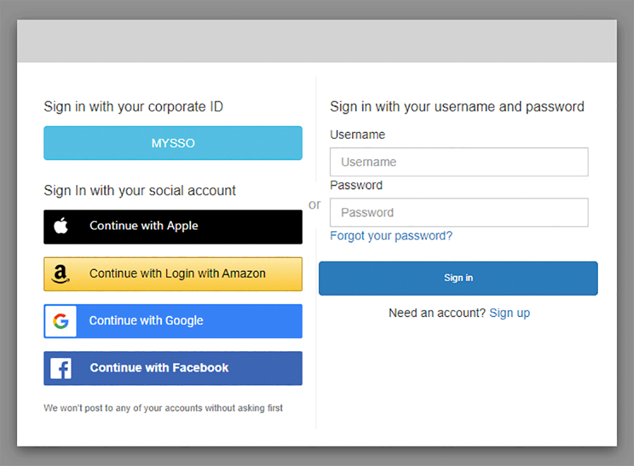
Task: Open the Sign up link
Action: (x=510, y=313)
